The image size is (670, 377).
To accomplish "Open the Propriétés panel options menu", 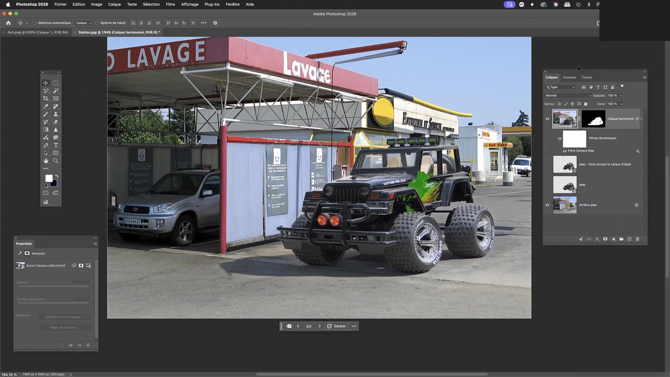I will pos(95,244).
